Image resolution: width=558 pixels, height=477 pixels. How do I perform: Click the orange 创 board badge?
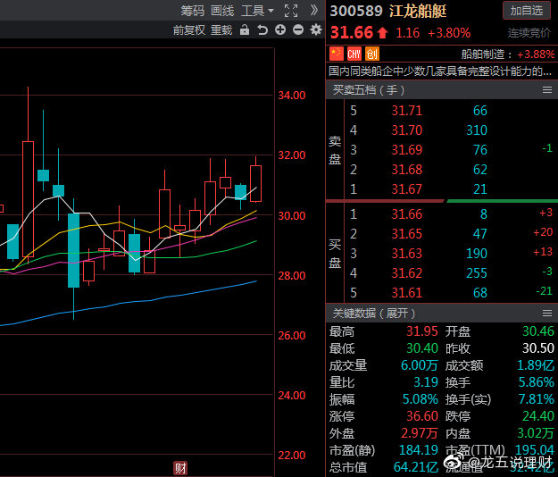click(x=371, y=54)
